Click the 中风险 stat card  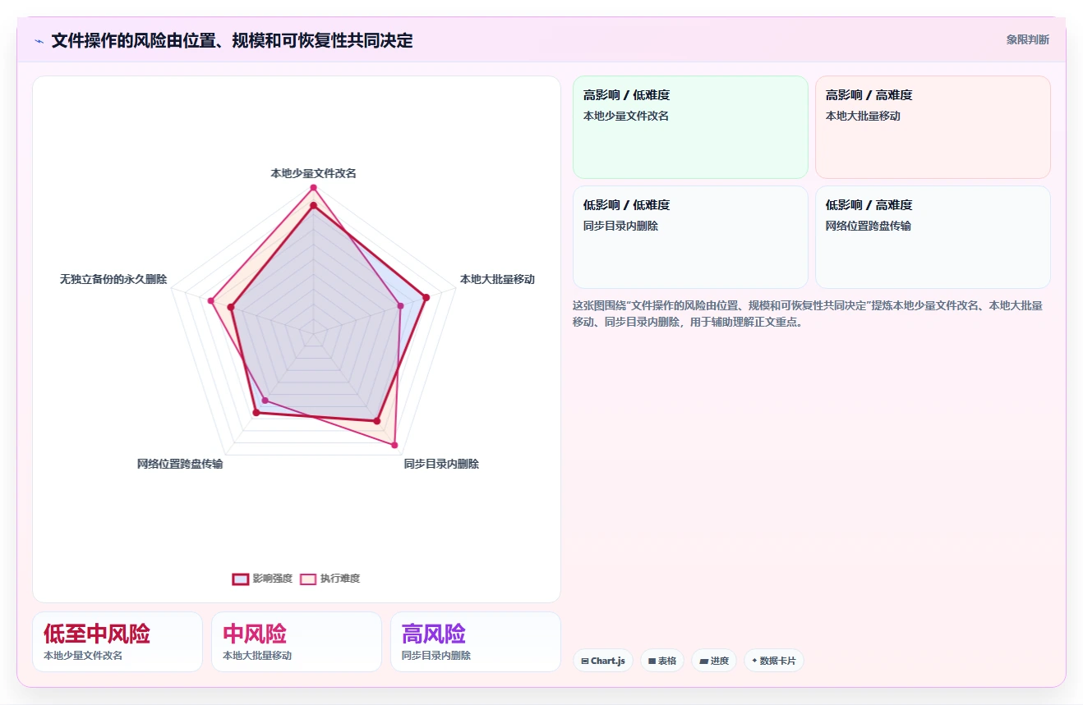pos(297,642)
